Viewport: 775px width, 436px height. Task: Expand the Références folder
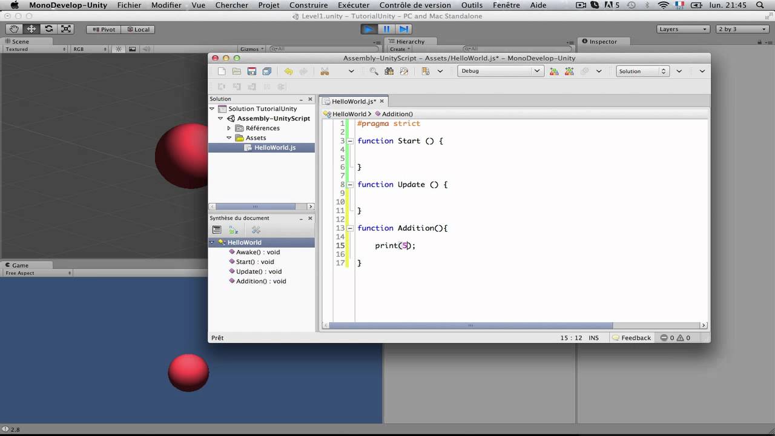click(x=229, y=128)
